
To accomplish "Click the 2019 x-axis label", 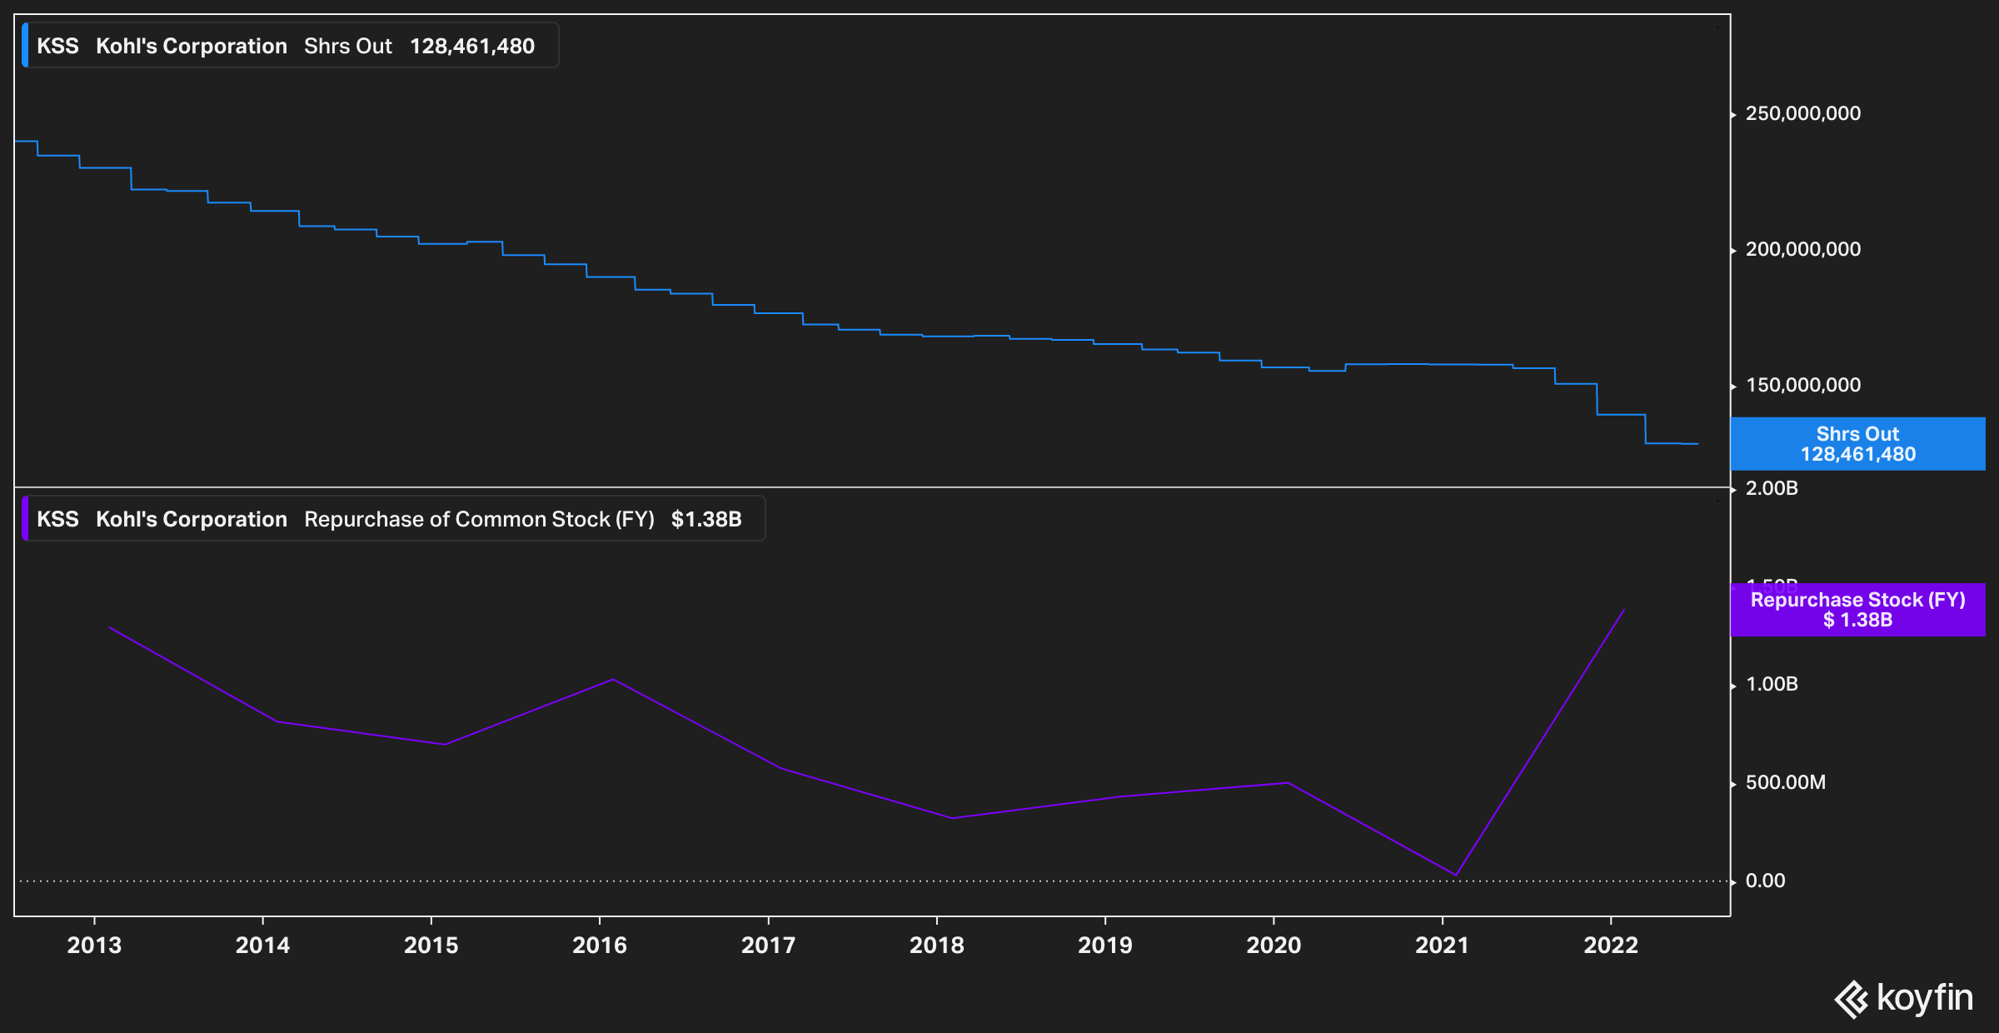I will click(1105, 946).
